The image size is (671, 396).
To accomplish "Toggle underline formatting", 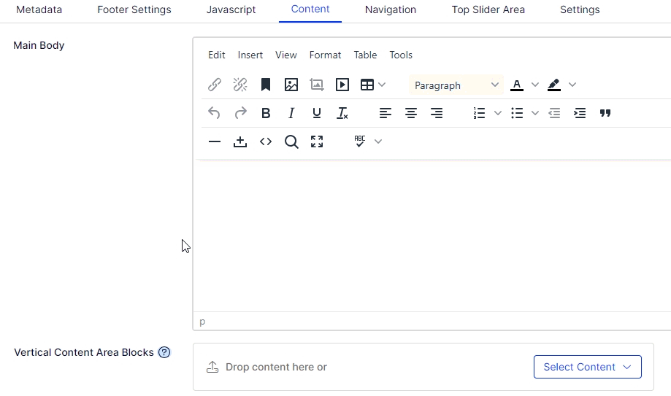I will [x=317, y=113].
